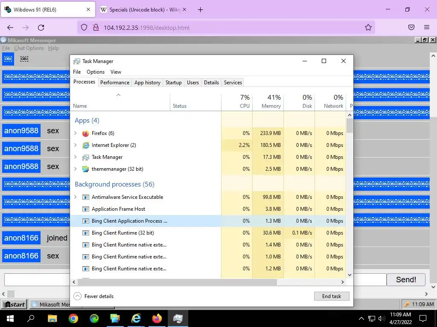Click the Bing Client Runtime (32 bit) icon
437x327 pixels.
point(85,233)
